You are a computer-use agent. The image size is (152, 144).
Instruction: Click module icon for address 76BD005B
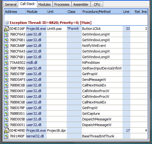point(6,119)
